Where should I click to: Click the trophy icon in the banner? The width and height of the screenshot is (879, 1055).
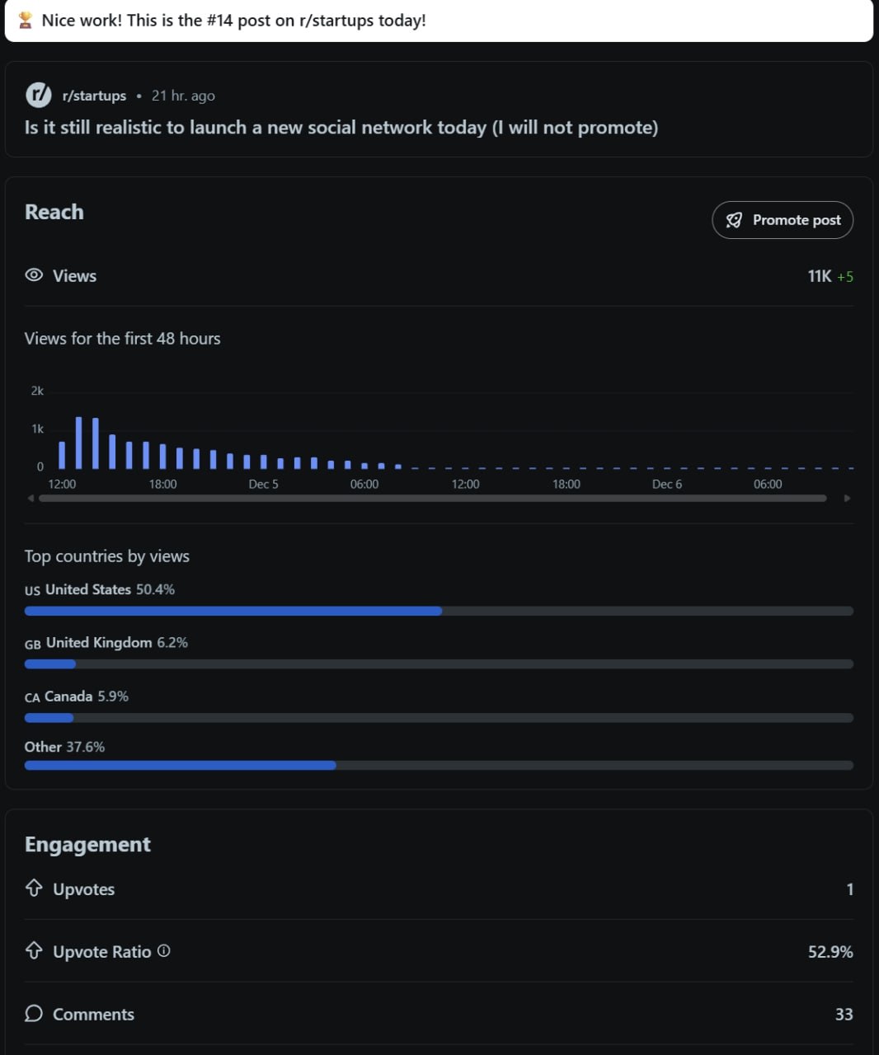tap(26, 21)
